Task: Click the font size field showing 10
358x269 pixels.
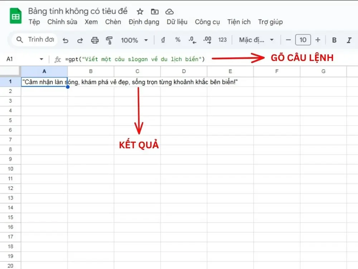Action: 303,40
